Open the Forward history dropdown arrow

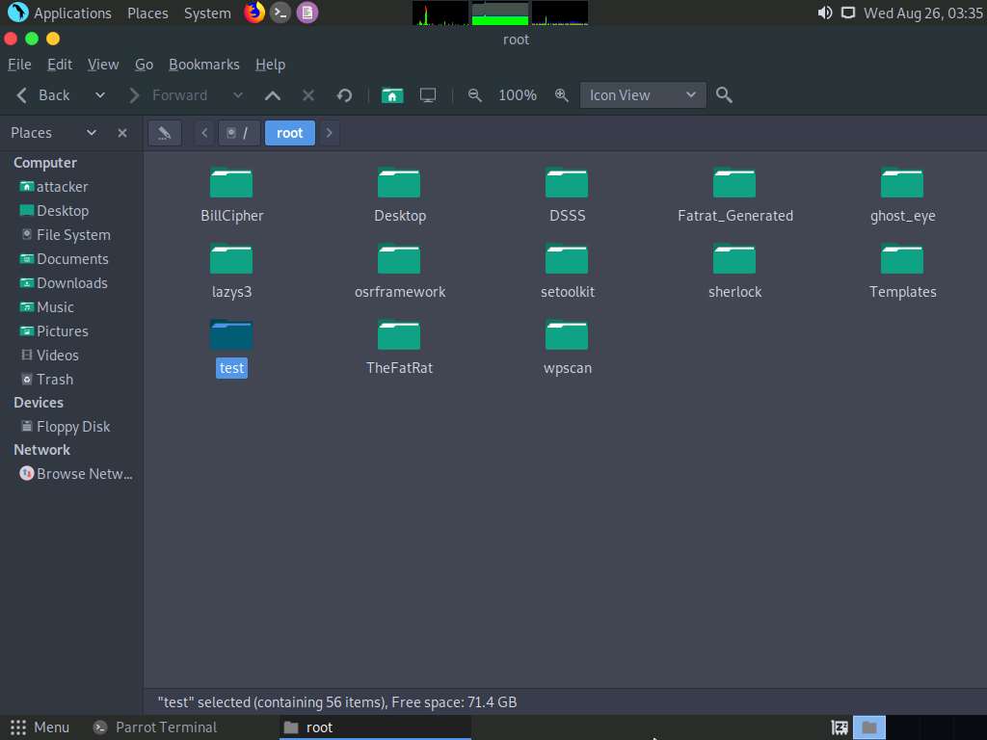(237, 95)
